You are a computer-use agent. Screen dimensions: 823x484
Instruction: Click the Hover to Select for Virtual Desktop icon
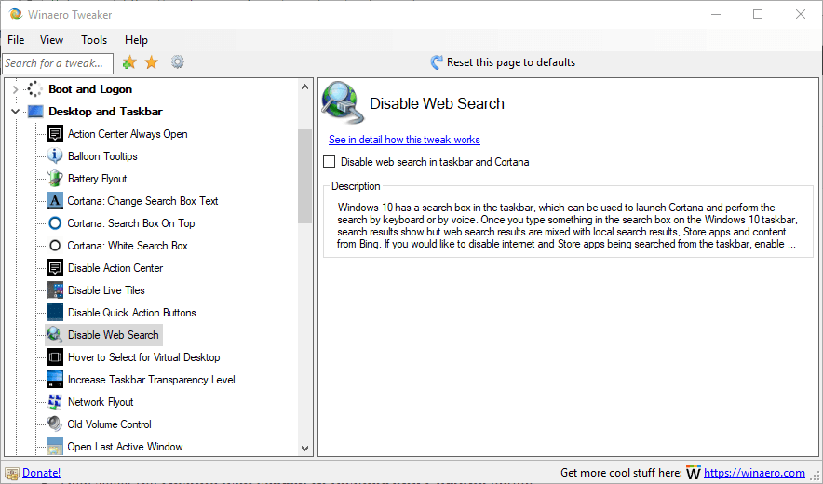(x=55, y=357)
